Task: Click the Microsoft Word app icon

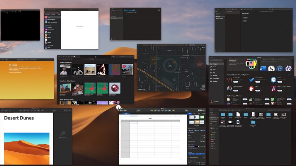Action: point(263,68)
